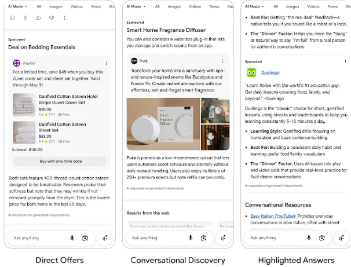
Task: Open Pura diffuser dark wall photo
Action: (215, 137)
